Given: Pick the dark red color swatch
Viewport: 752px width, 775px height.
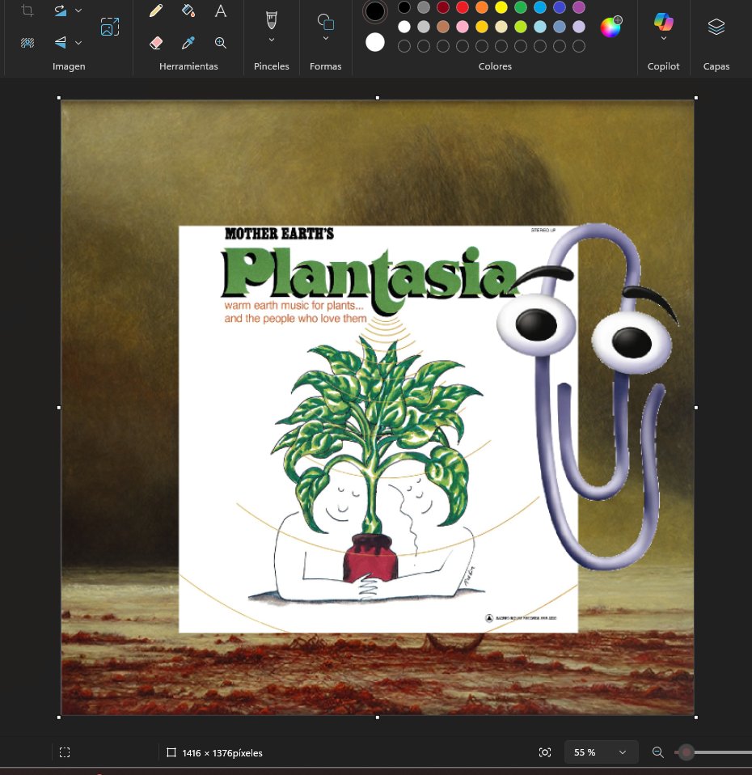Looking at the screenshot, I should click(x=443, y=7).
